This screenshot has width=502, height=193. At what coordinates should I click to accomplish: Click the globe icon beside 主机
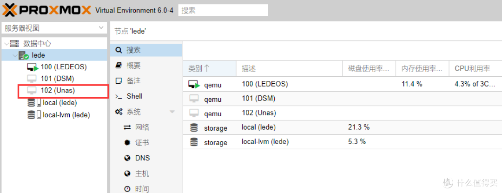tap(127, 174)
